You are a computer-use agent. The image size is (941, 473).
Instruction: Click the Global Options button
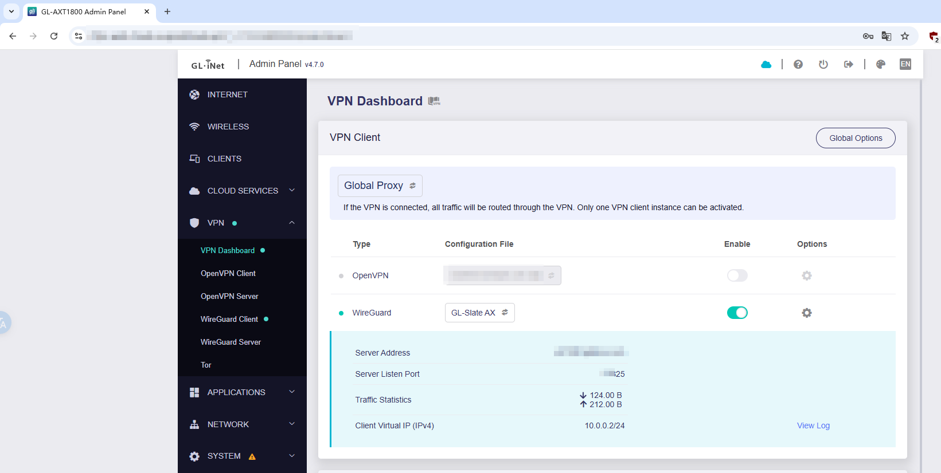(x=855, y=138)
